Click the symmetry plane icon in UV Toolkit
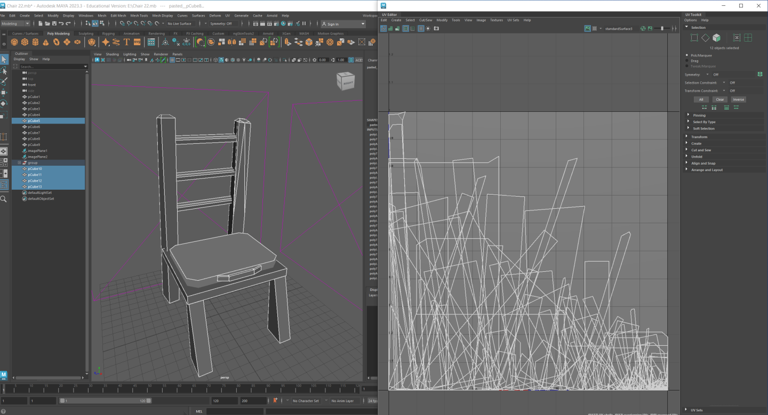768x415 pixels. [x=760, y=75]
